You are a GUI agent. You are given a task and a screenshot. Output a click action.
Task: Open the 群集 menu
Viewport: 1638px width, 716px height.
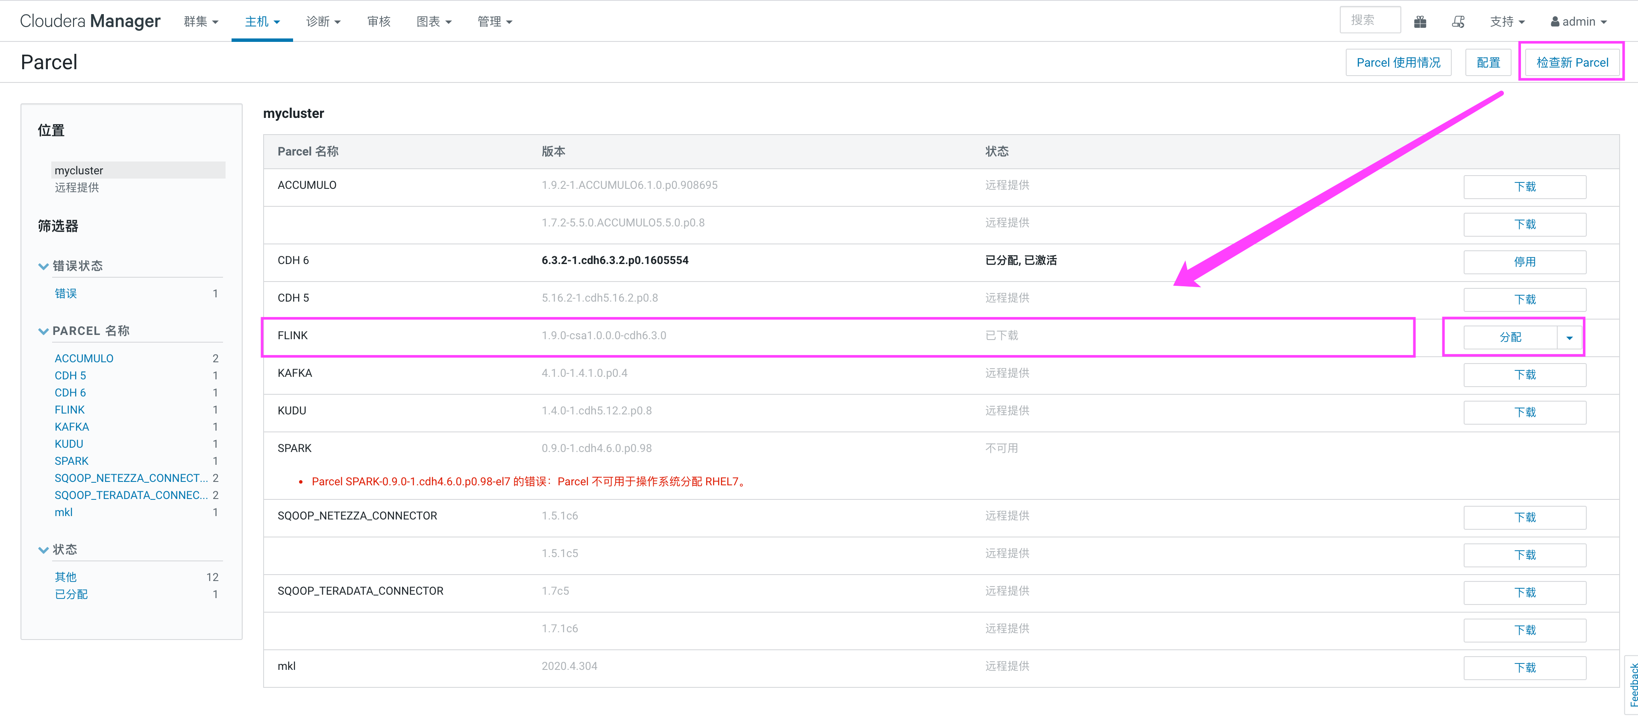[x=201, y=22]
